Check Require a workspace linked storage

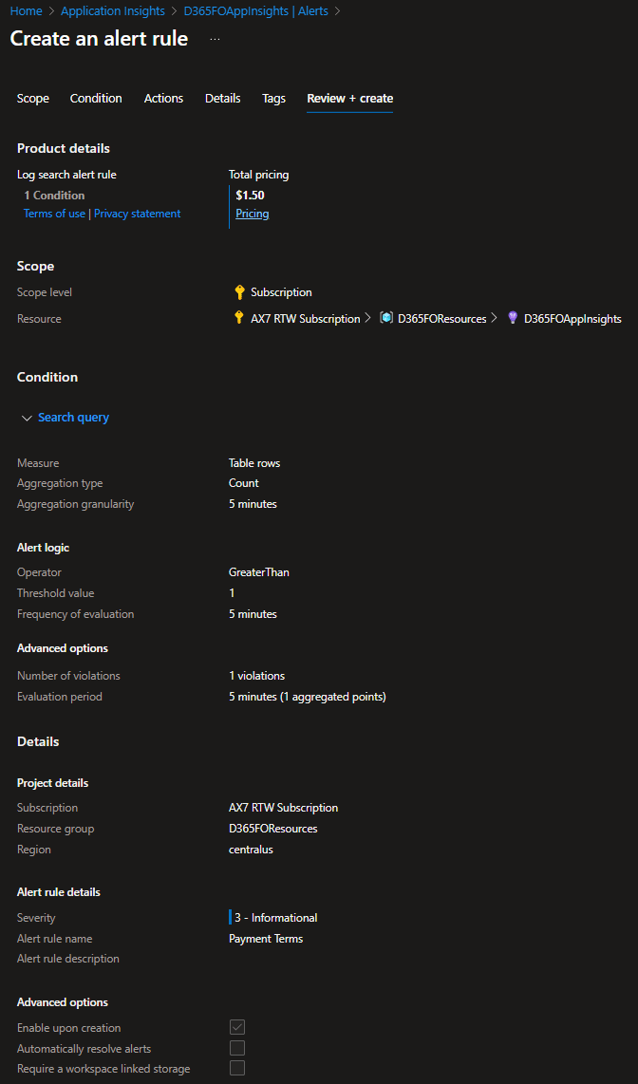point(237,1069)
